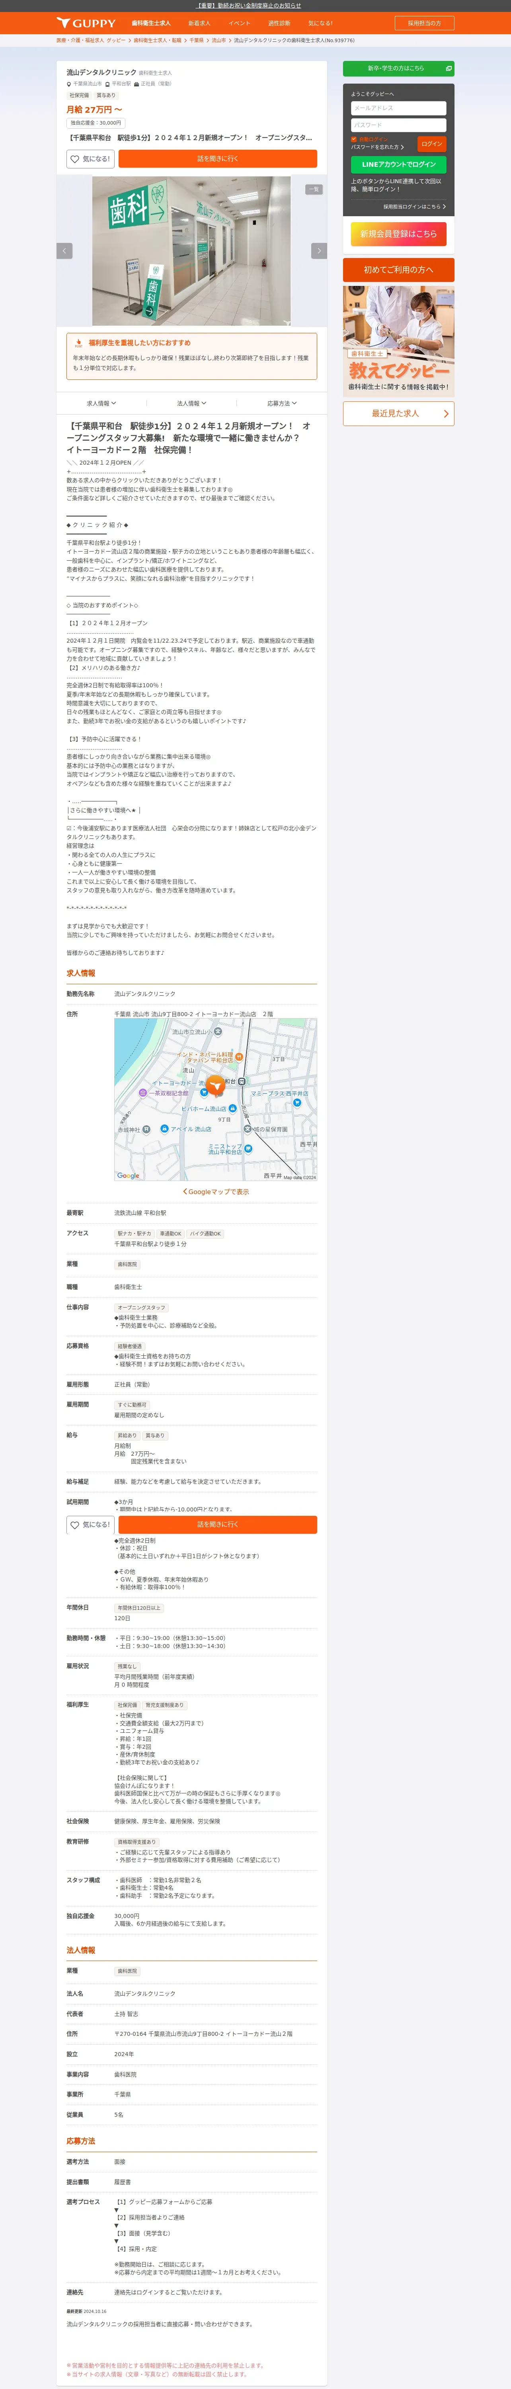Click the オープニングスタッフ tag

tap(142, 1308)
